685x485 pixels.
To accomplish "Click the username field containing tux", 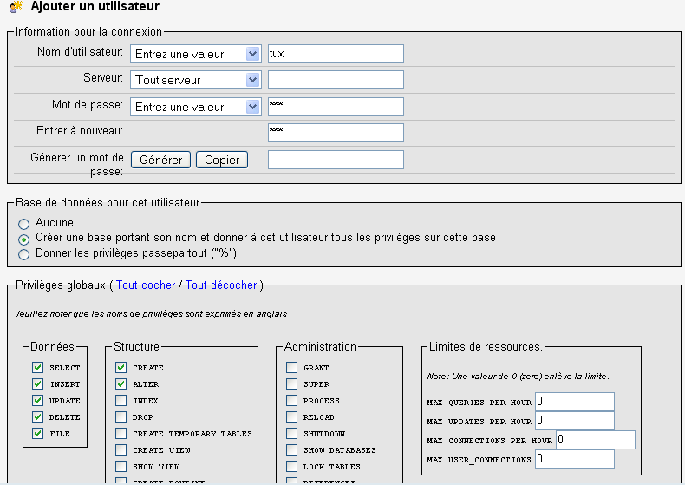I will (x=336, y=54).
